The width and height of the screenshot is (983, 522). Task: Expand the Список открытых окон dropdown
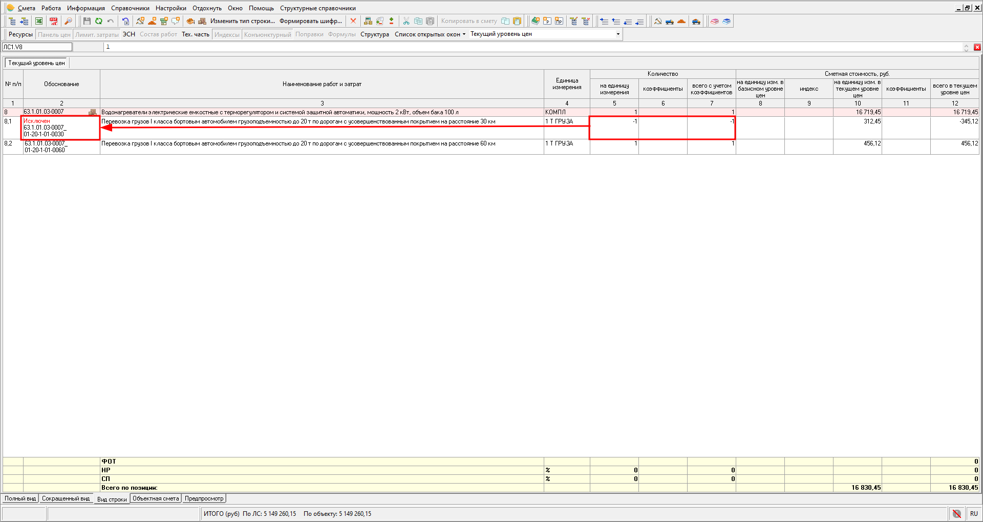430,34
